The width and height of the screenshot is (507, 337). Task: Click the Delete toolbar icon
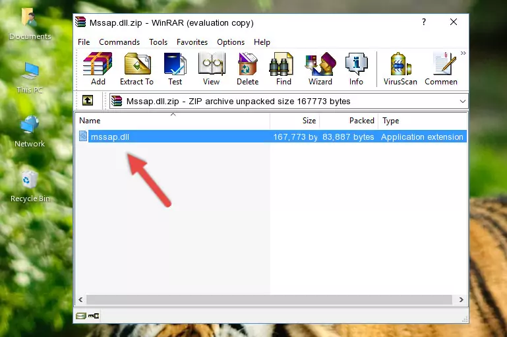[247, 69]
